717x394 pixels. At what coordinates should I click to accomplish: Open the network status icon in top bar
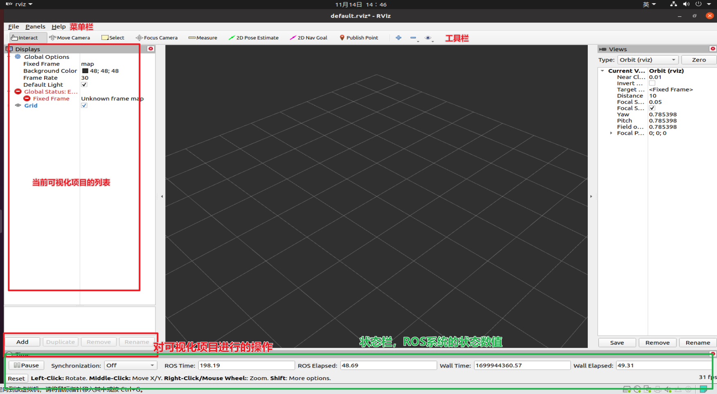click(674, 4)
